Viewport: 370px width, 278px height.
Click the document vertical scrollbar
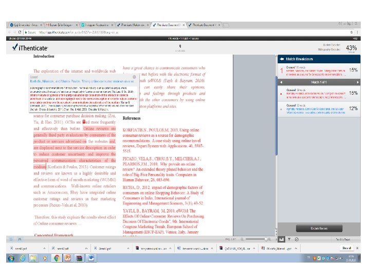click(276, 116)
